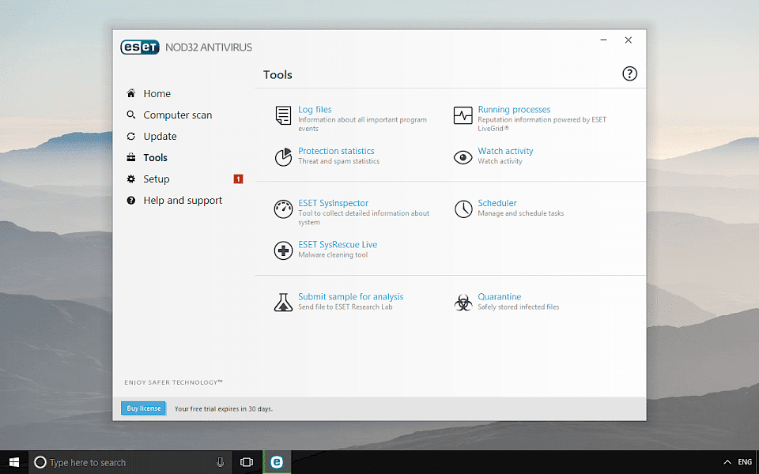Click the Home house icon in sidebar

[130, 93]
